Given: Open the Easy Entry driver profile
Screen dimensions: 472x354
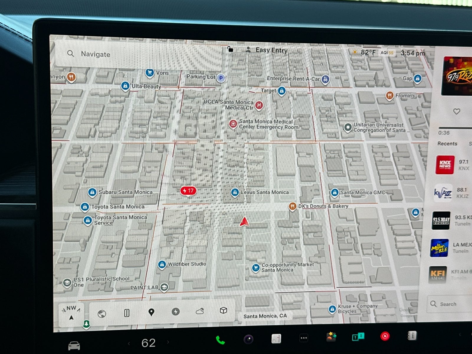Looking at the screenshot, I should coord(267,50).
